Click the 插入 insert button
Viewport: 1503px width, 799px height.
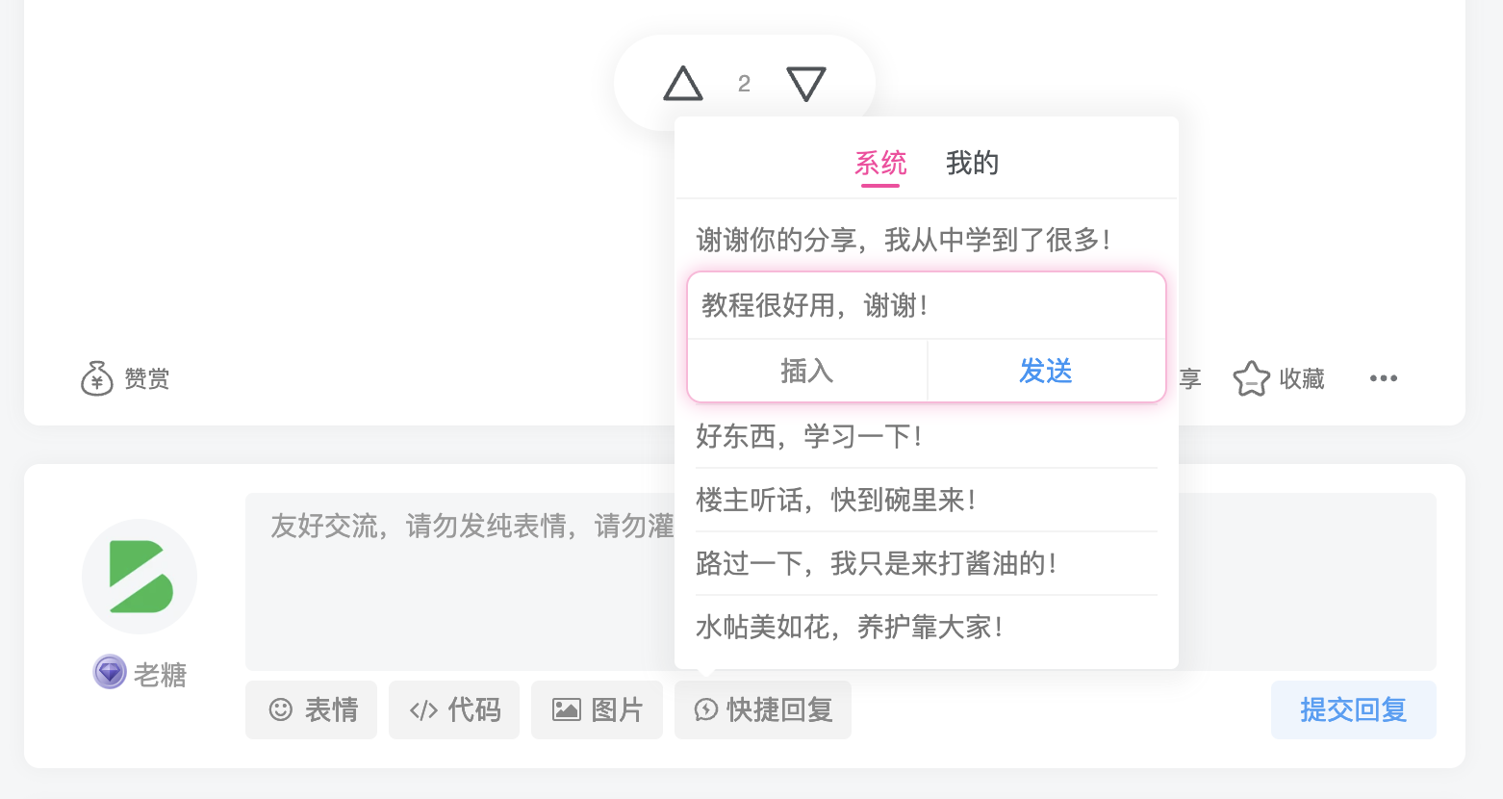click(x=806, y=371)
